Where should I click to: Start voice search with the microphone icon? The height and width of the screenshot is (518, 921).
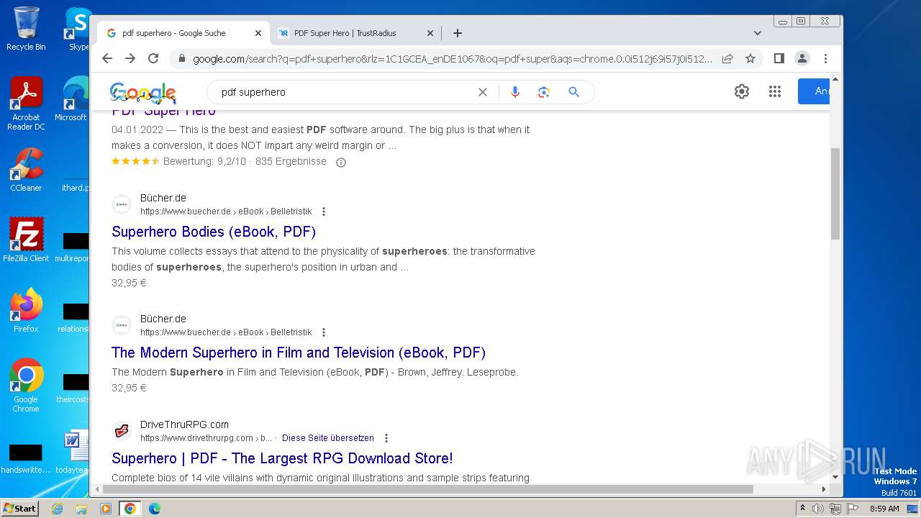[x=514, y=92]
